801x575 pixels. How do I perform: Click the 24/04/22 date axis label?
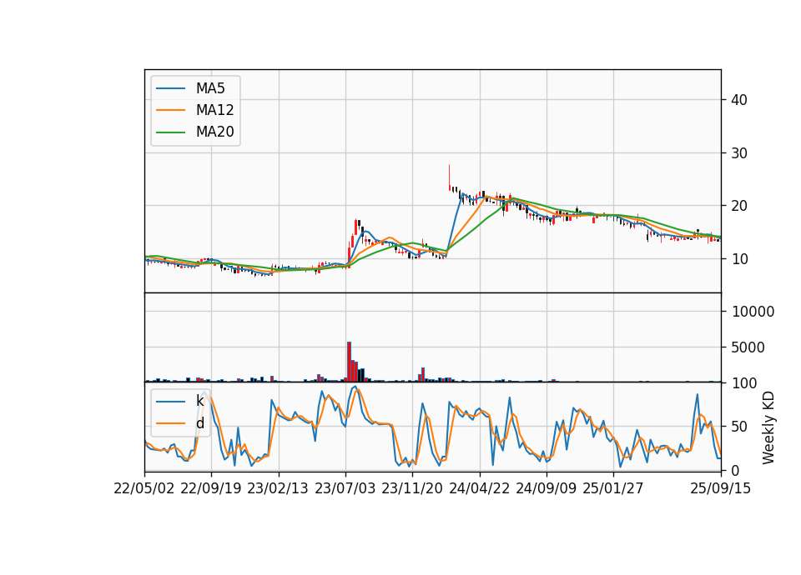click(479, 488)
